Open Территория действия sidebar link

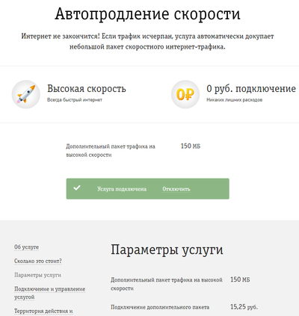(x=43, y=311)
